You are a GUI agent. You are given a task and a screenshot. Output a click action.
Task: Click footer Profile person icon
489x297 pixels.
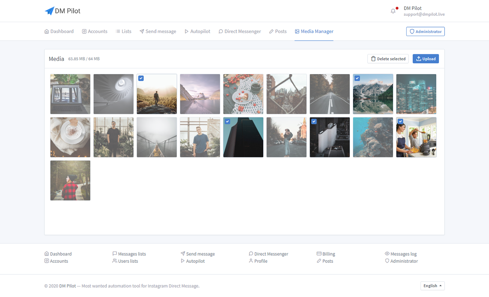click(x=251, y=261)
